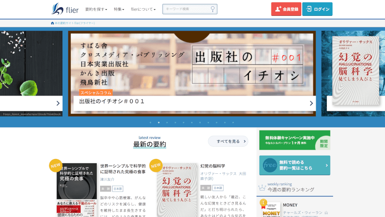Image resolution: width=385 pixels, height=217 pixels.
Task: Expand the 特集 dropdown menu
Action: tap(119, 9)
